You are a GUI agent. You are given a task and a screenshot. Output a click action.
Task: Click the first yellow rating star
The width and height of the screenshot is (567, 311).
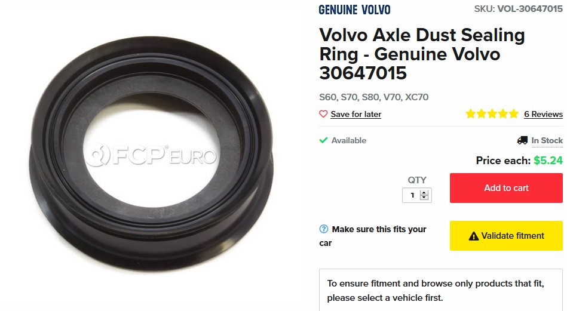pos(470,114)
